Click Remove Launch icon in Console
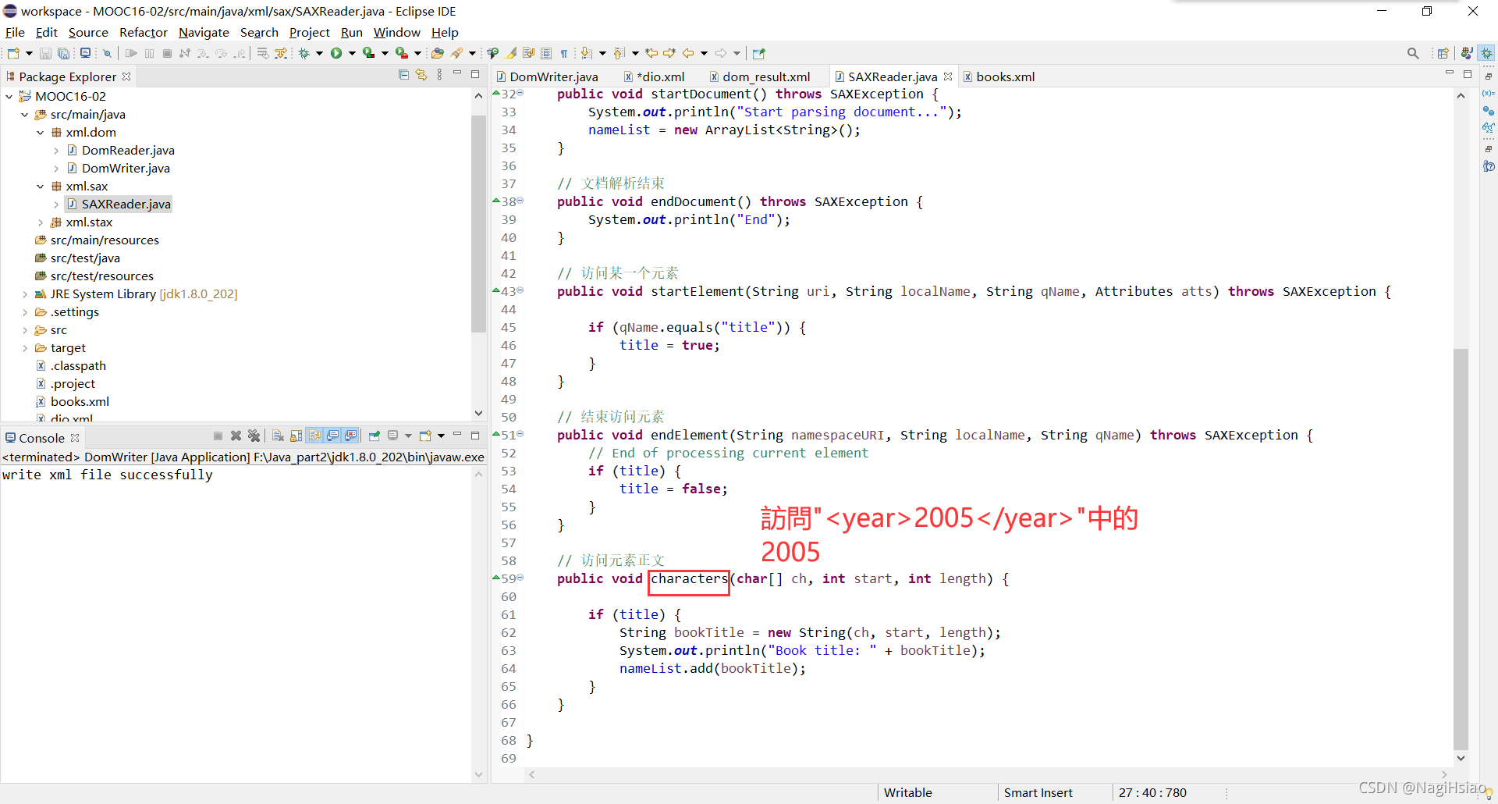Viewport: 1498px width, 804px height. (236, 436)
